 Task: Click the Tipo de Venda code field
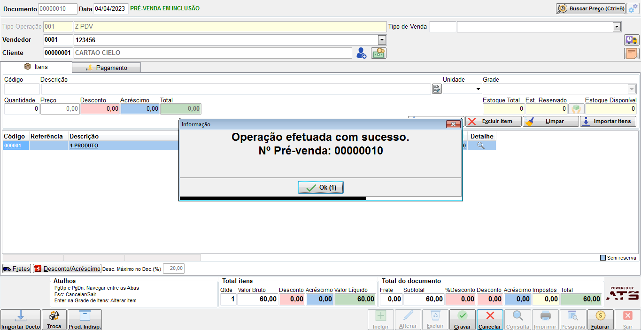[442, 27]
